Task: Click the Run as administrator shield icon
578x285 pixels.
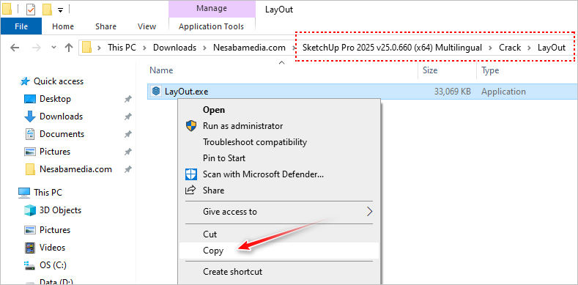Action: pyautogui.click(x=191, y=126)
